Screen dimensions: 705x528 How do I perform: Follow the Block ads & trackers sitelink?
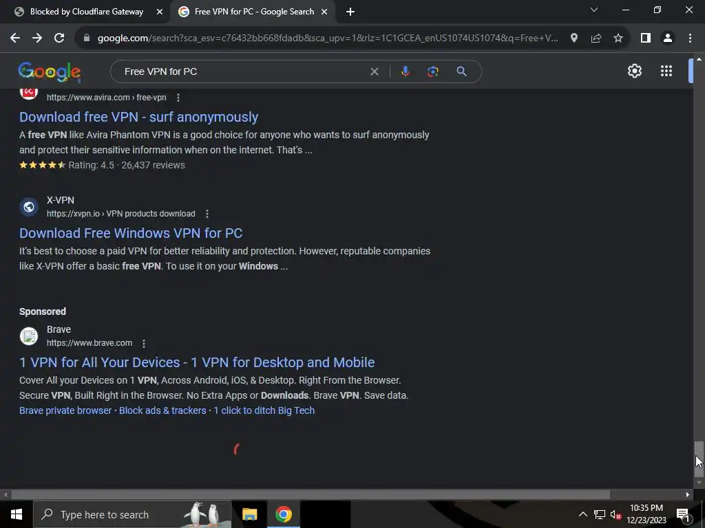pyautogui.click(x=162, y=410)
